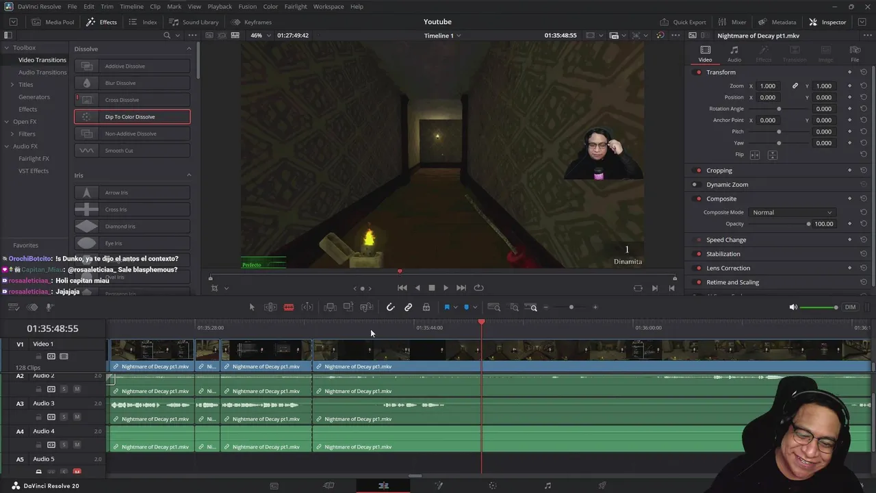
Task: Select the red Blade Edit tool
Action: tap(289, 307)
